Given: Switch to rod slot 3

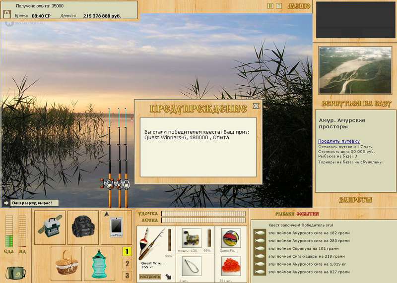Looking at the screenshot, I should (127, 276).
